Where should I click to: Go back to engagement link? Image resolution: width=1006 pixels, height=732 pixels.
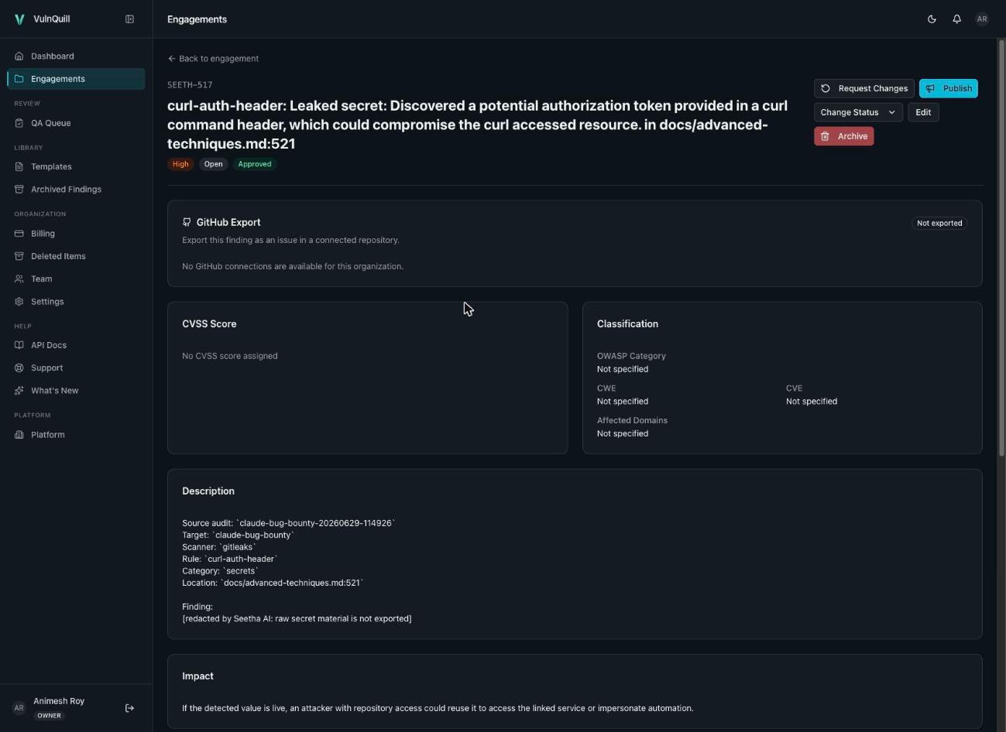click(x=214, y=59)
